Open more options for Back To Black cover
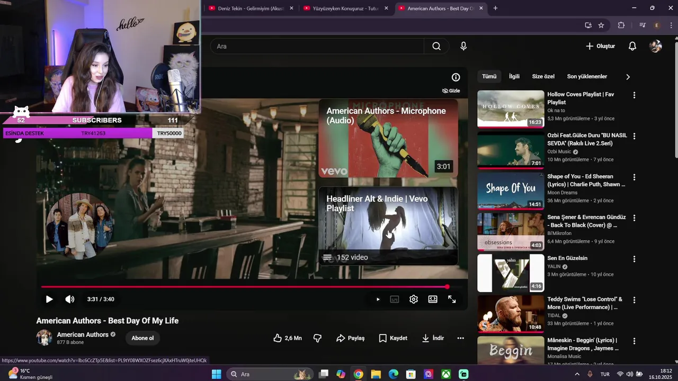 click(x=634, y=218)
